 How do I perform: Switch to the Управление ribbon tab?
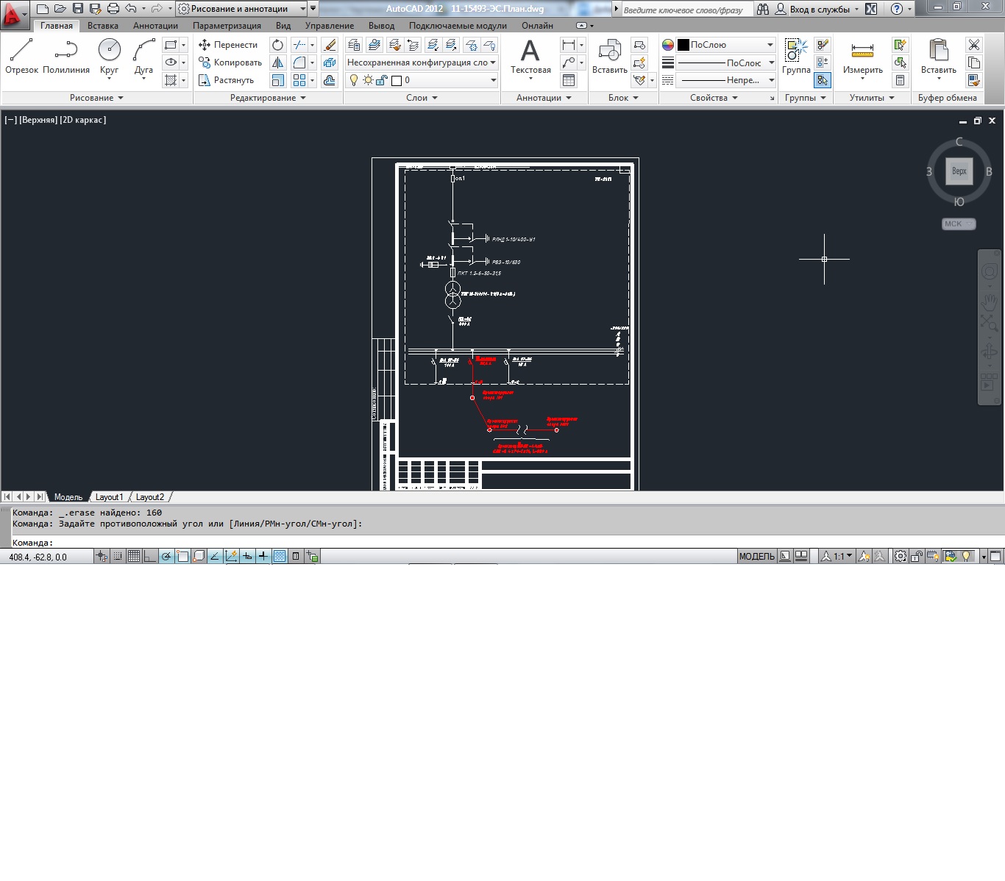(330, 26)
